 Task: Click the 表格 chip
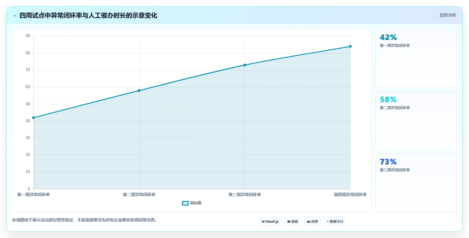pyautogui.click(x=292, y=221)
